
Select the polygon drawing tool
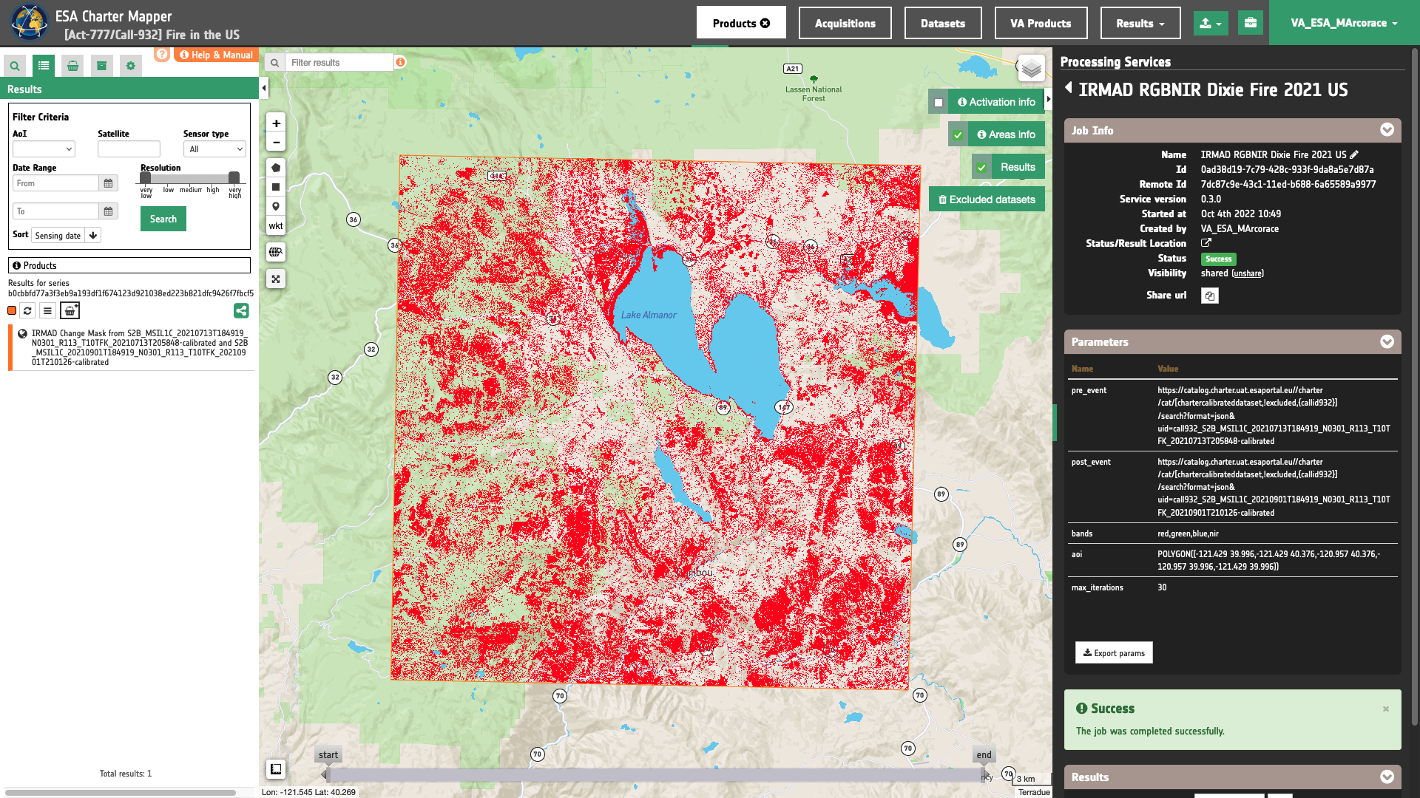coord(276,168)
